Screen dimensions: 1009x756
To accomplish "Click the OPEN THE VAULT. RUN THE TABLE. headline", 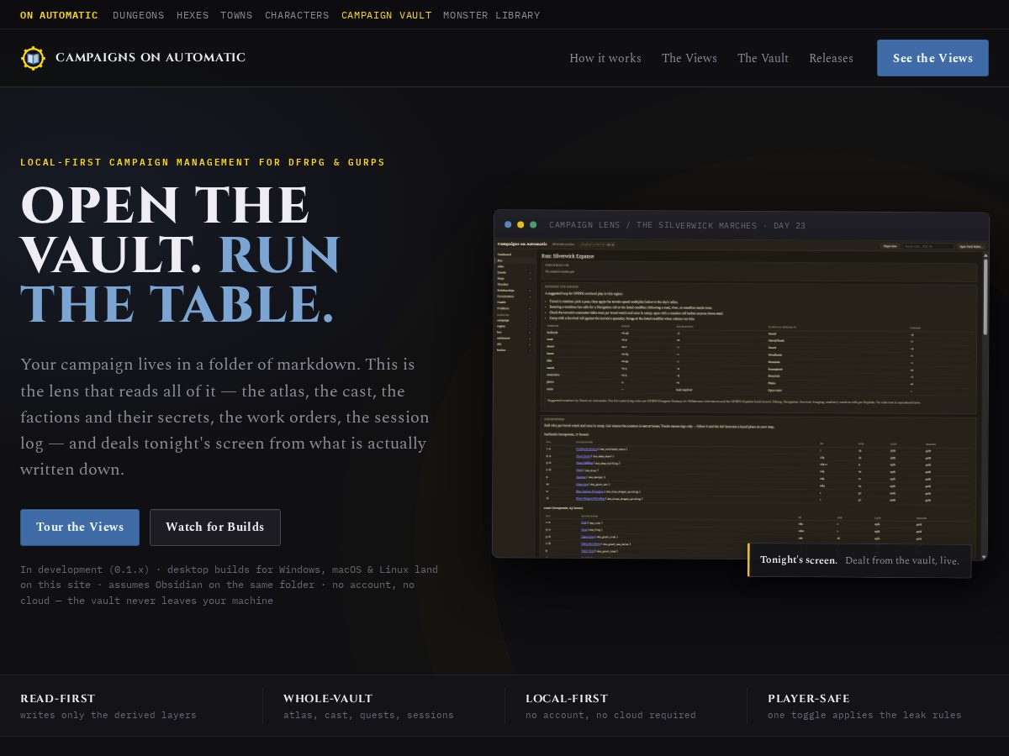I will click(x=180, y=254).
